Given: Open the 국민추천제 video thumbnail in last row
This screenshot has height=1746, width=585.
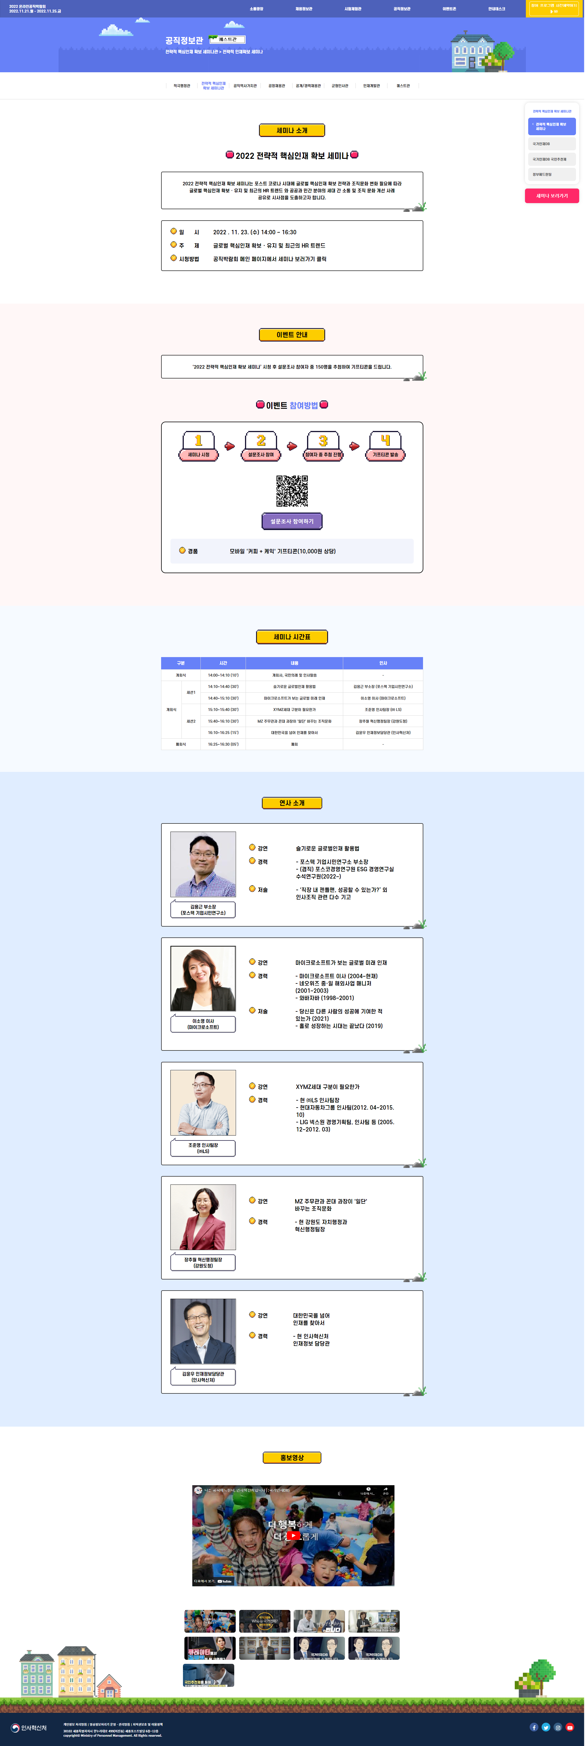Looking at the screenshot, I should pos(209,1675).
